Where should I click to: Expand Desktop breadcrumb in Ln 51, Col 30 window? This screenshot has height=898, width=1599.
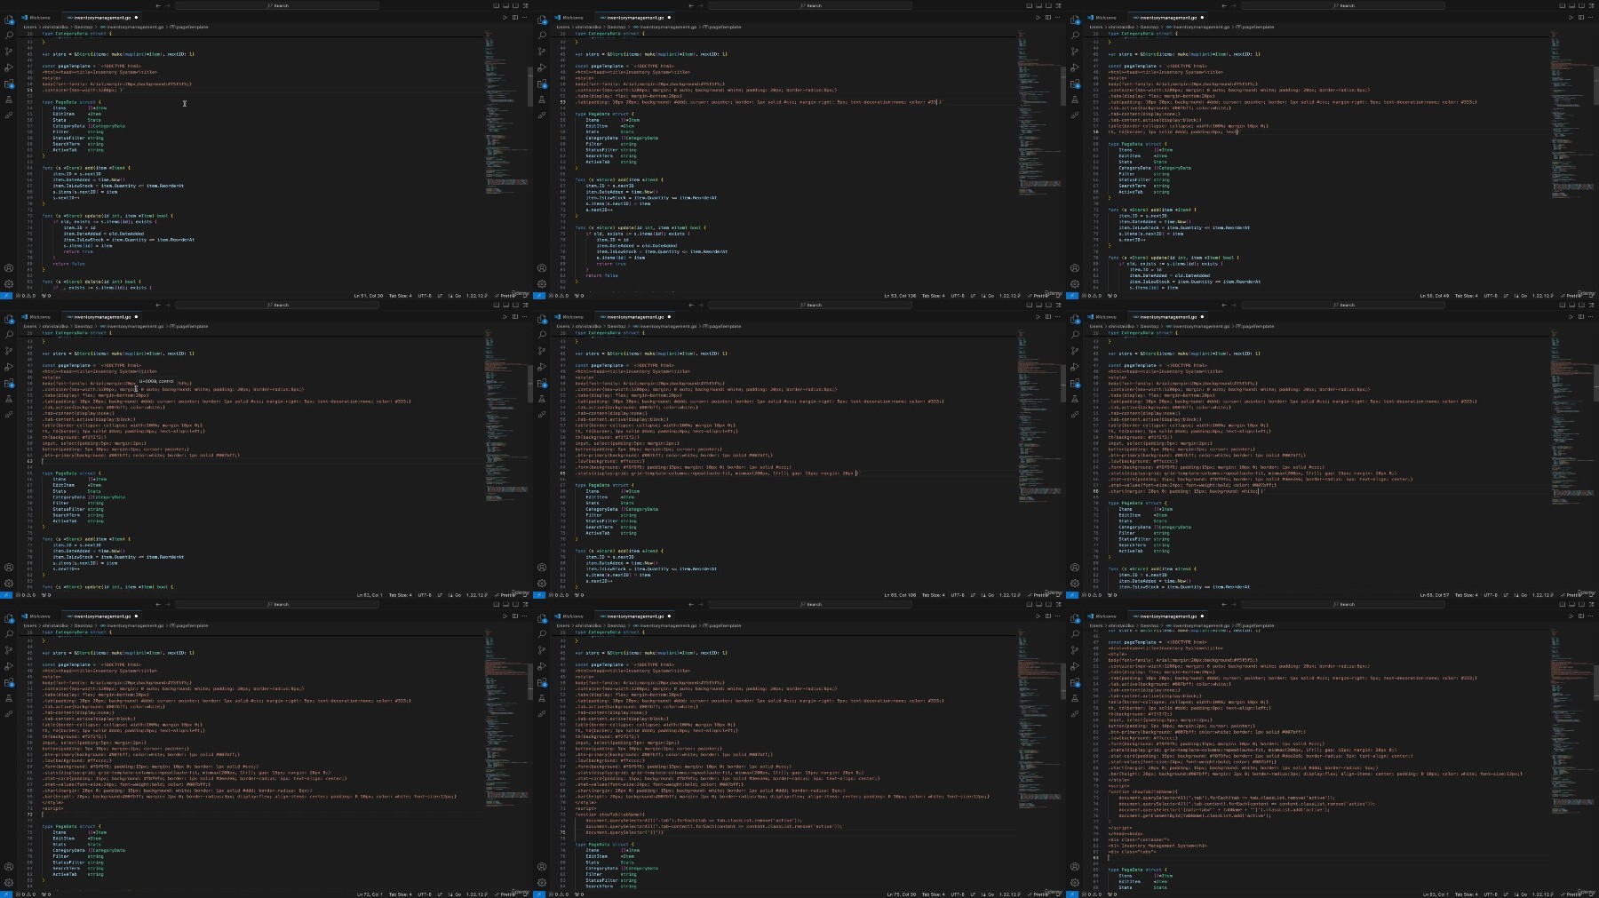pos(83,27)
